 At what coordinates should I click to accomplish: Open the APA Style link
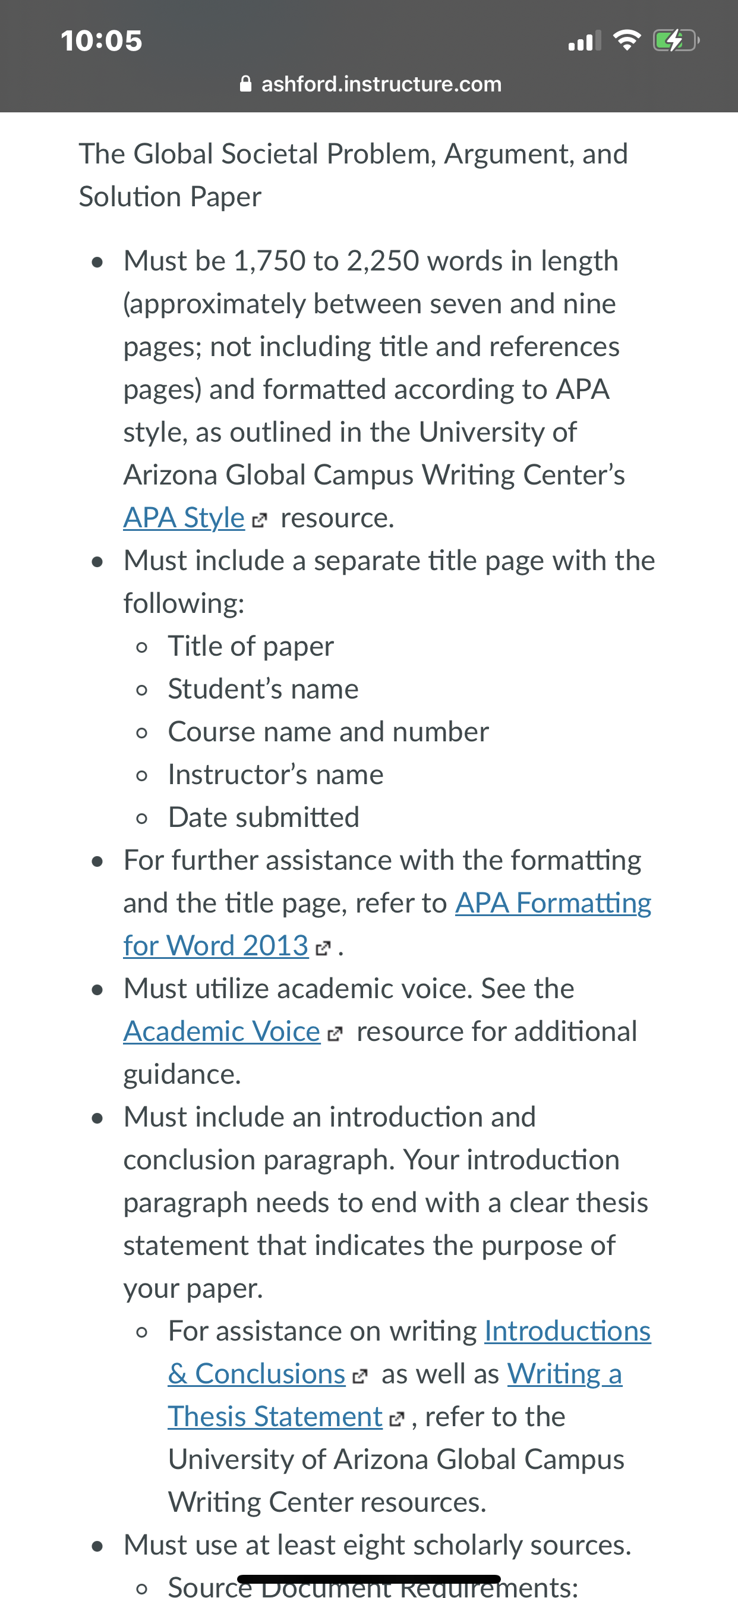click(x=184, y=517)
